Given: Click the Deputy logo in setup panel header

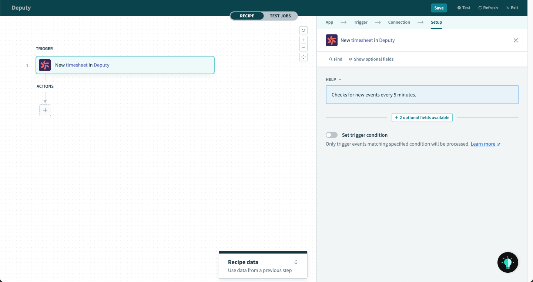Looking at the screenshot, I should [332, 40].
